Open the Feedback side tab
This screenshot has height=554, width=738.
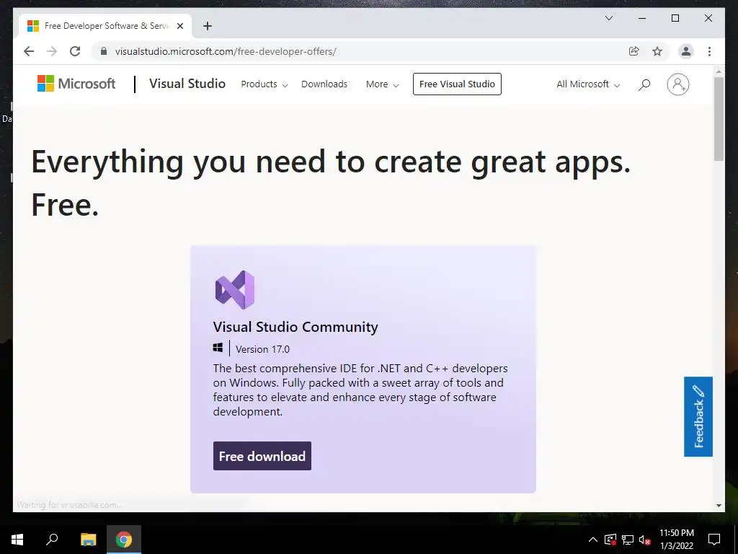(698, 416)
